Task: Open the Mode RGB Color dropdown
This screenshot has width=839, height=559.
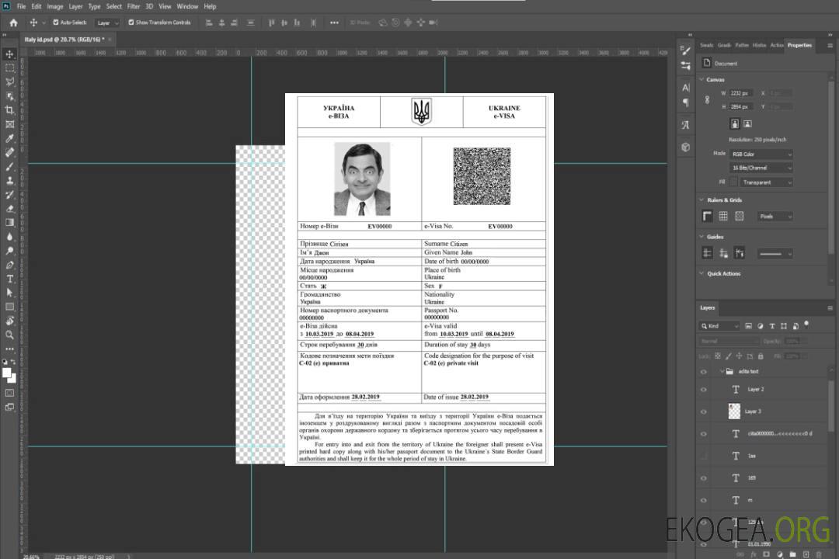Action: [x=761, y=154]
